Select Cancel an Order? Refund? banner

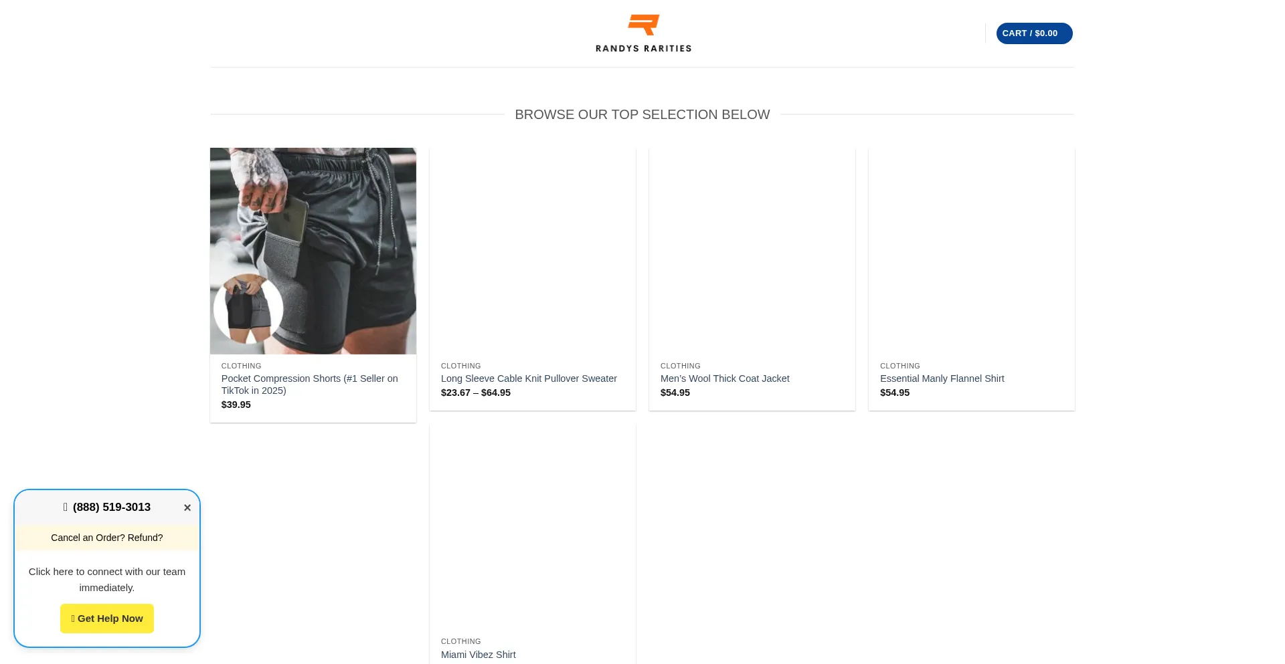pyautogui.click(x=107, y=538)
